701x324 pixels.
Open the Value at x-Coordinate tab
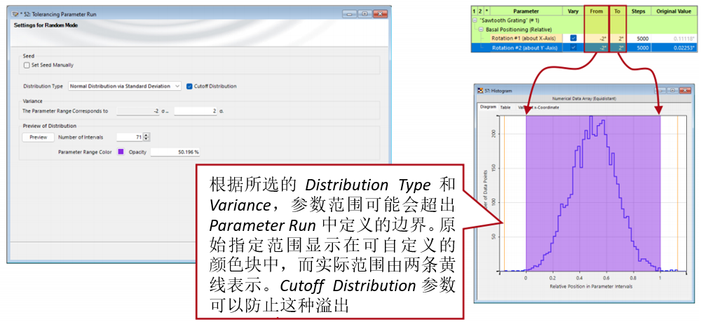538,107
